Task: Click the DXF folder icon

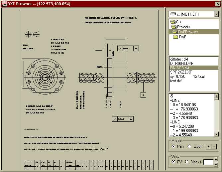Action: [175, 37]
